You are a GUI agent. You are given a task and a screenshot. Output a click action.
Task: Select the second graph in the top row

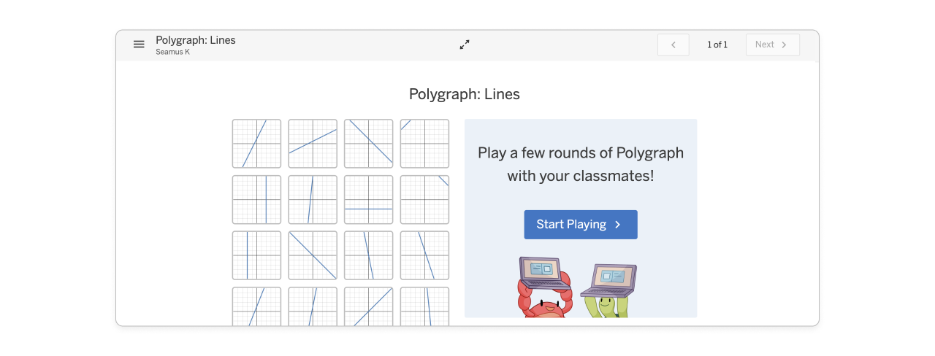tap(313, 144)
